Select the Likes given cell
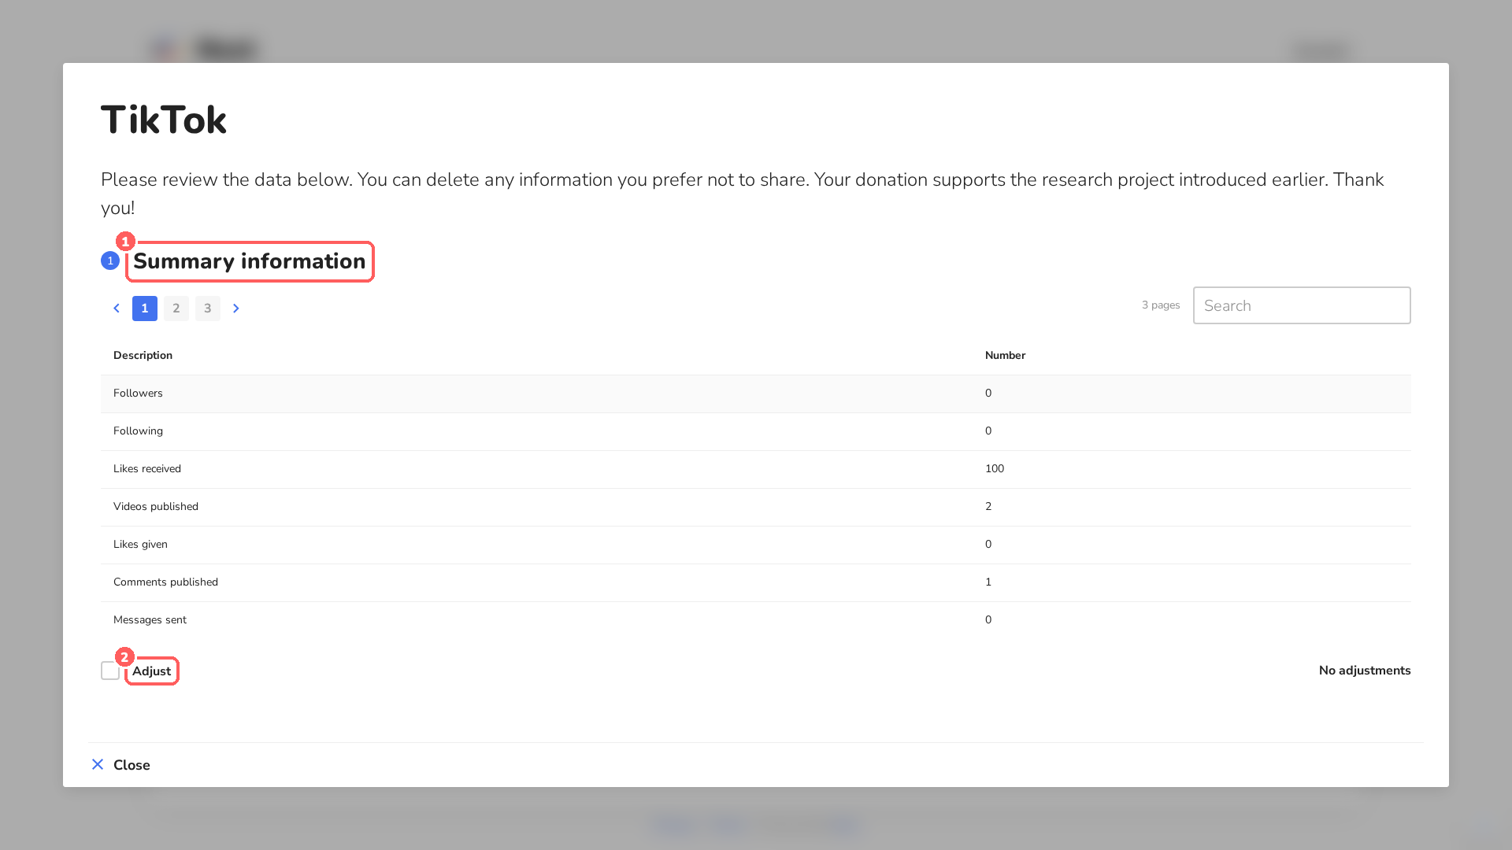 coord(140,545)
